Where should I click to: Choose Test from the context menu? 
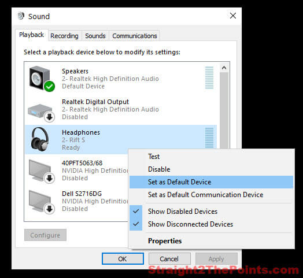click(x=211, y=157)
